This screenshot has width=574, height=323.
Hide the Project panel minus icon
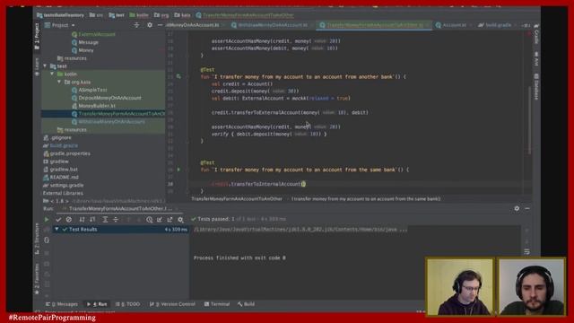pos(160,25)
